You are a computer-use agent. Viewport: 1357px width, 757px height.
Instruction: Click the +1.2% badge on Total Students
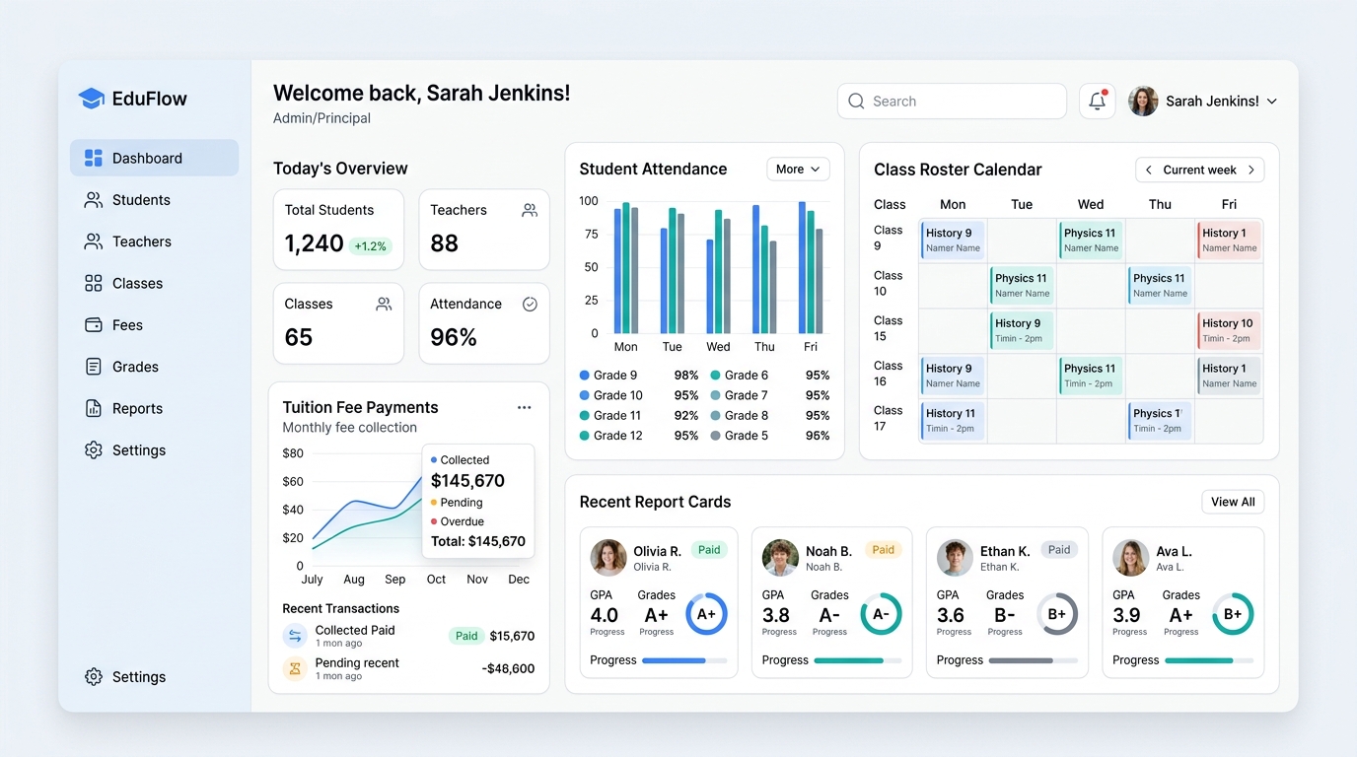click(x=371, y=246)
